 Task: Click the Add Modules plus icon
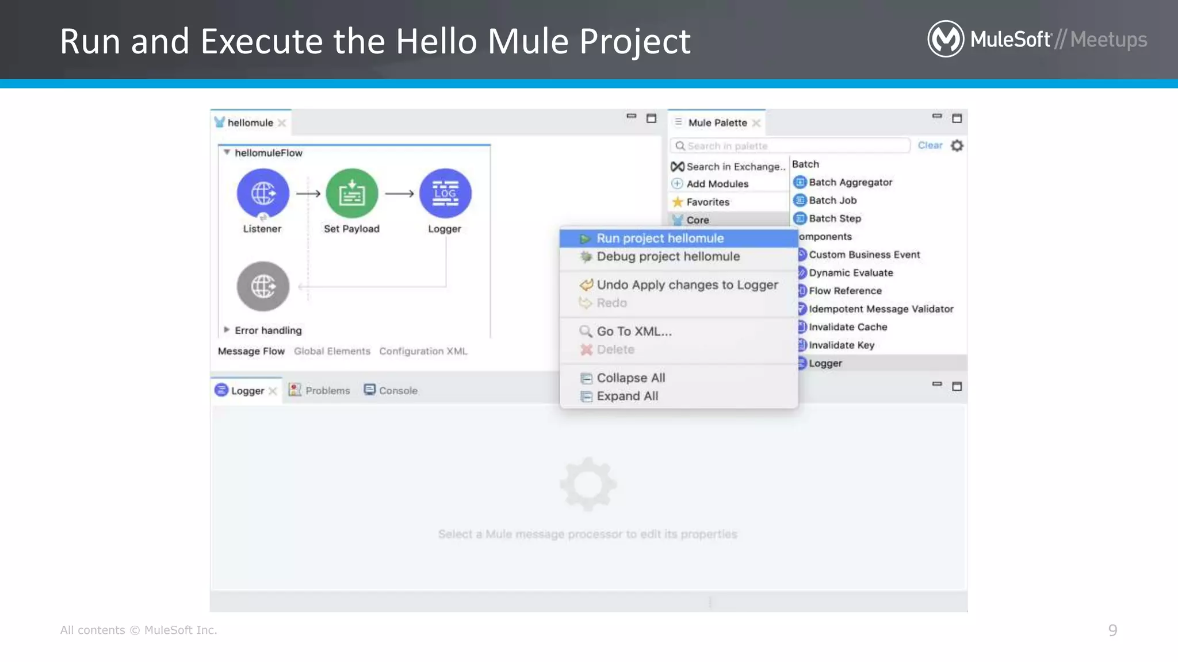click(x=678, y=183)
